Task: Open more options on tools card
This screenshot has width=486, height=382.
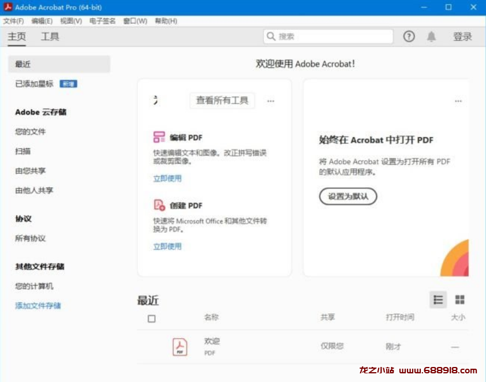Action: click(x=271, y=101)
